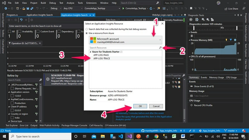Viewport: 249px width, 140px height.
Task: Open Google Chrome from the taskbar
Action: coord(156,136)
